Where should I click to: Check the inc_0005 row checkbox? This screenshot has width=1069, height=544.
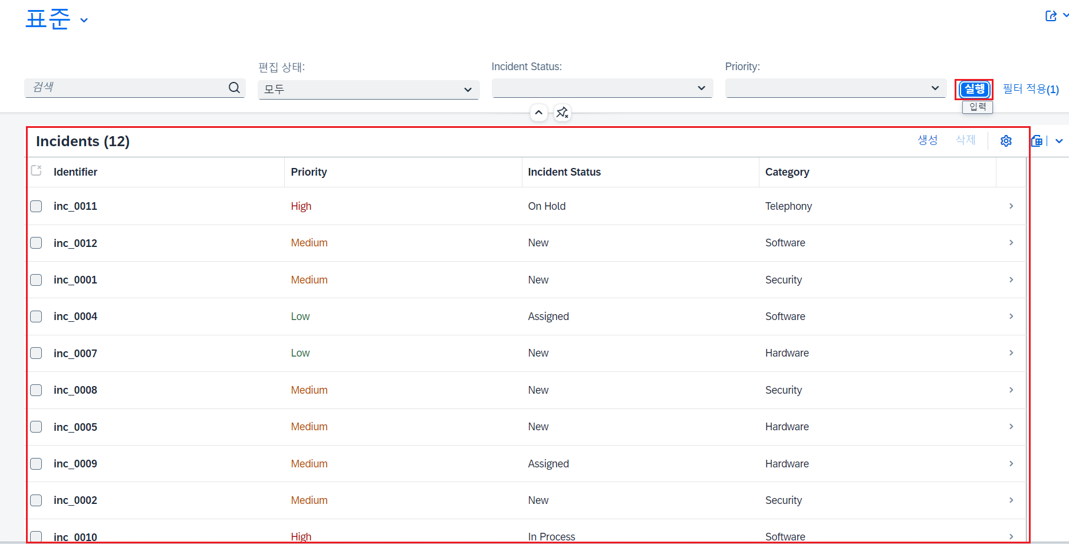[x=36, y=427]
